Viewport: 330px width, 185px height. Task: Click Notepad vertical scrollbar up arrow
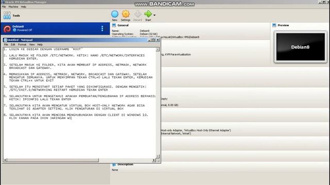158,49
